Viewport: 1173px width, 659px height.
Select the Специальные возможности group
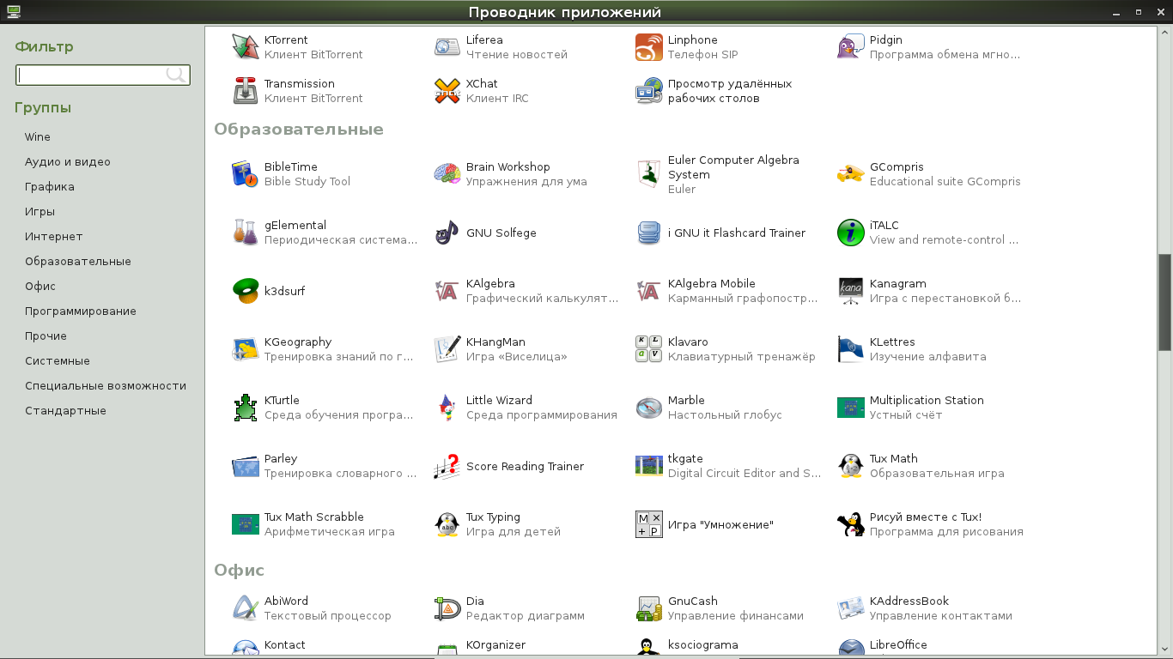click(x=106, y=386)
